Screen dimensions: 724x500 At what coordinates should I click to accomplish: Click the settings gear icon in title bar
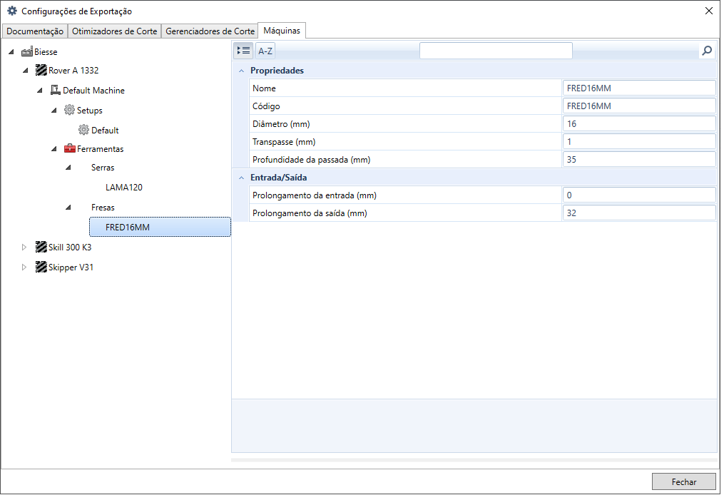[x=12, y=11]
